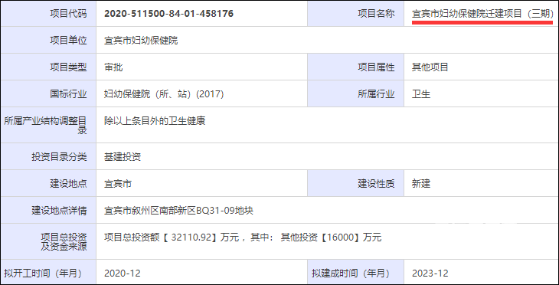This screenshot has height=285, width=559.
Task: Click the address 宜宾市叙州区南部新区BQ31-09地块
Action: (x=178, y=211)
